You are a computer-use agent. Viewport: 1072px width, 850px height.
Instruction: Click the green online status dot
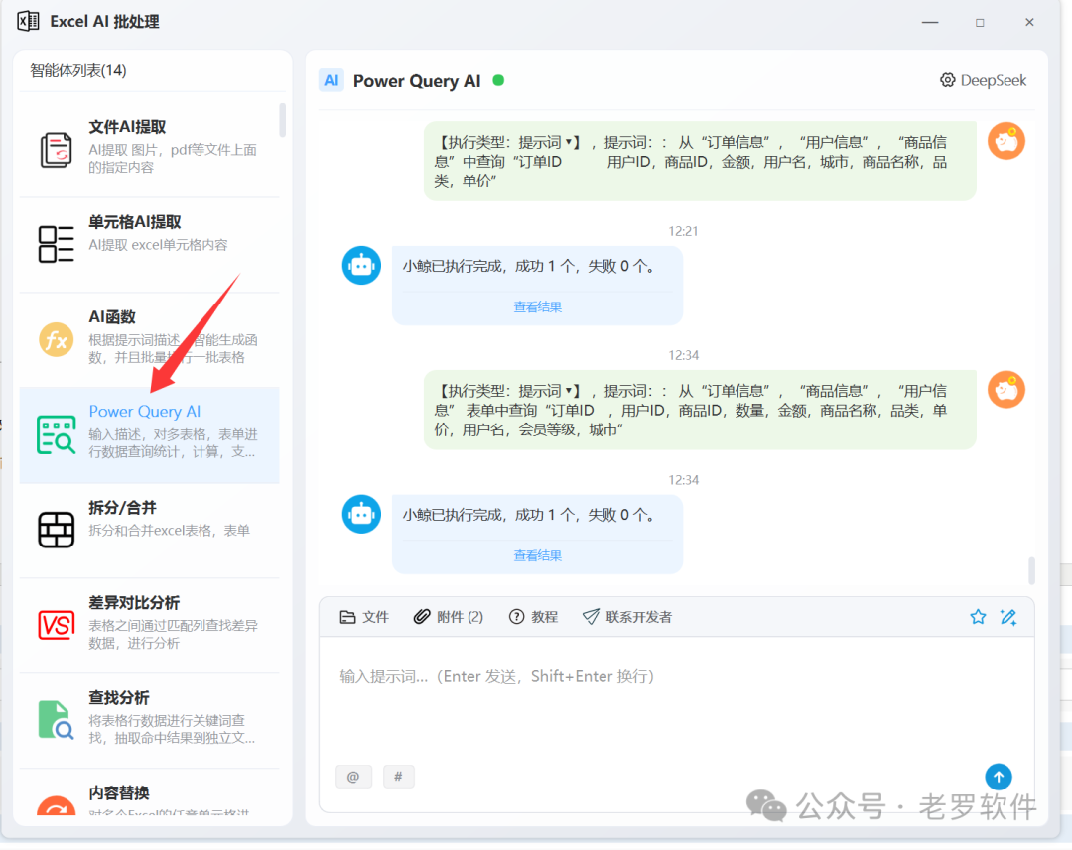click(498, 80)
